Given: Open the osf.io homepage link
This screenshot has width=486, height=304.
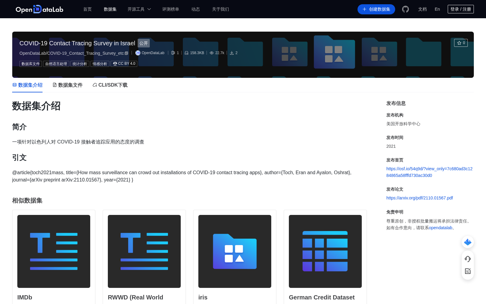Looking at the screenshot, I should pos(430,172).
